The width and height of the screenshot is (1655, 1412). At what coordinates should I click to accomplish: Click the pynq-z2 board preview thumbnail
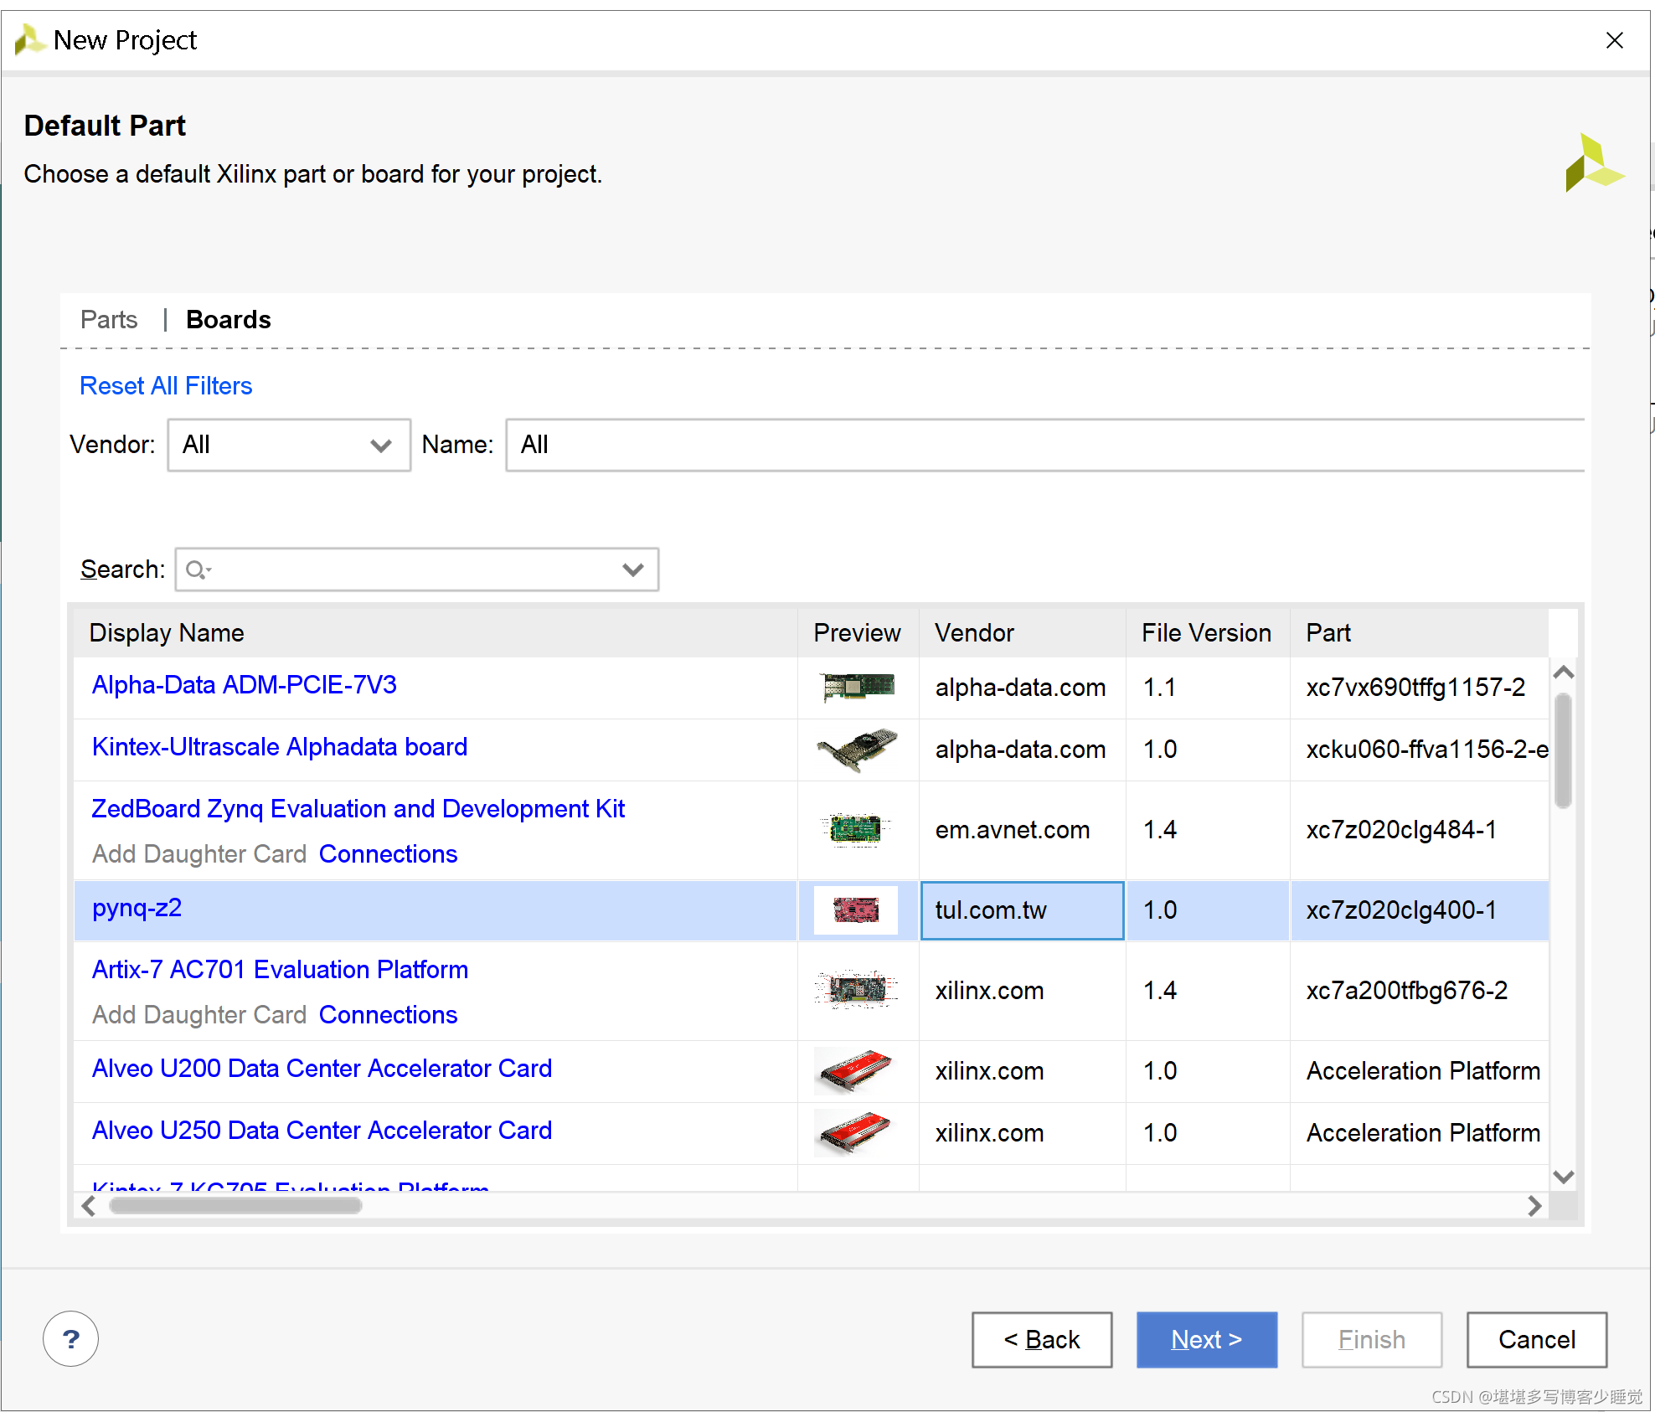tap(856, 910)
